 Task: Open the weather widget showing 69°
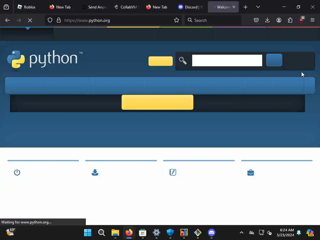pos(11,232)
